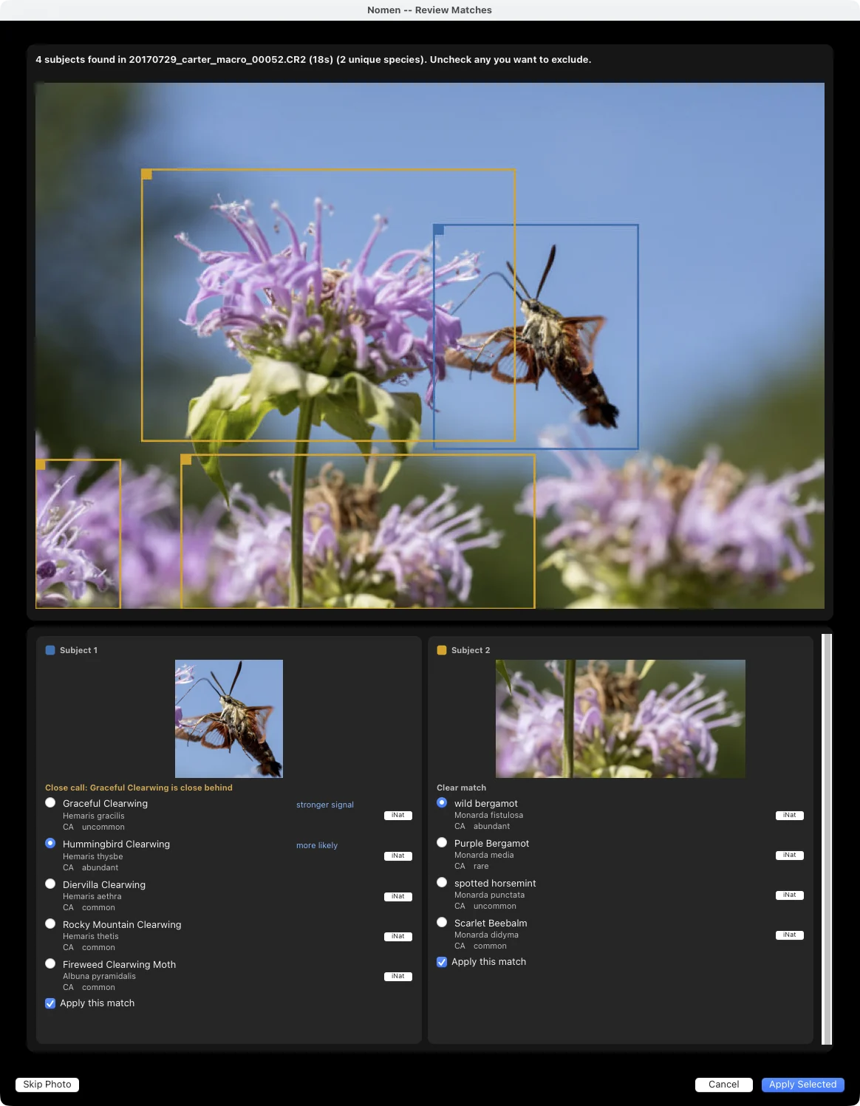Click the subjects panel vertical scrollbar
This screenshot has height=1106, width=860.
[x=827, y=839]
